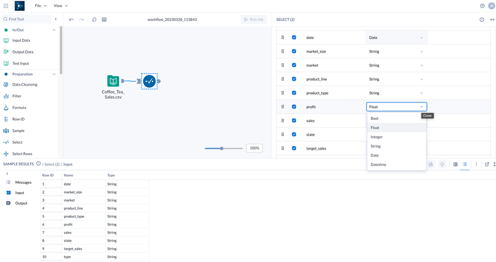This screenshot has height=262, width=496.
Task: Select the Coffee_Tea_Sales.csv input node
Action: pyautogui.click(x=113, y=81)
